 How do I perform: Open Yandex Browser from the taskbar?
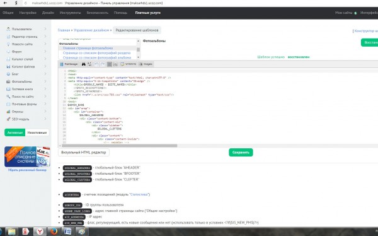(x=40, y=232)
